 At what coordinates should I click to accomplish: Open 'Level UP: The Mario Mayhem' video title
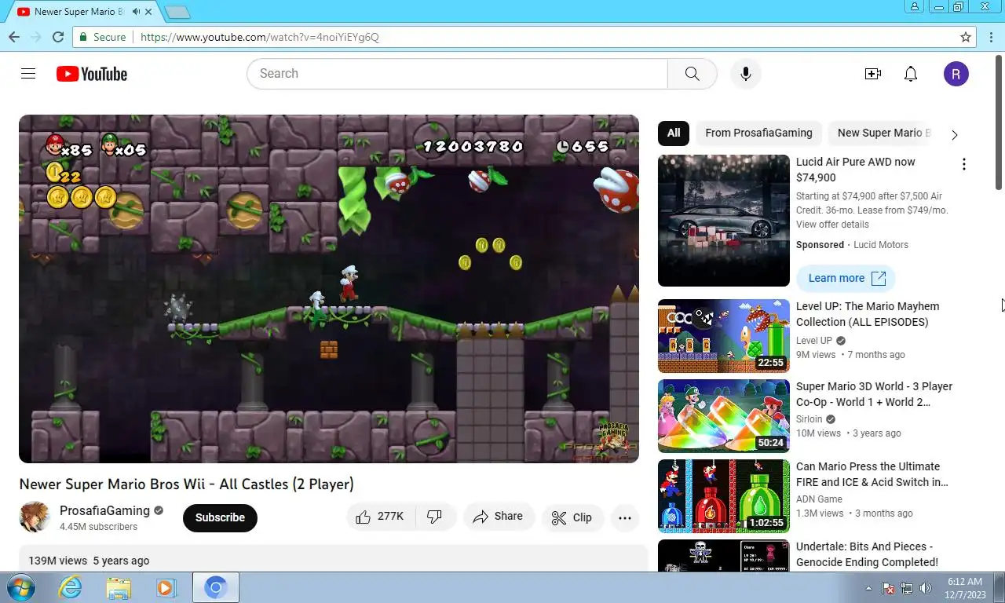(868, 314)
